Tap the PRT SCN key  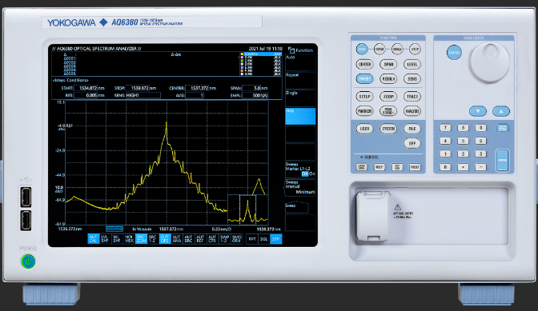tap(397, 167)
